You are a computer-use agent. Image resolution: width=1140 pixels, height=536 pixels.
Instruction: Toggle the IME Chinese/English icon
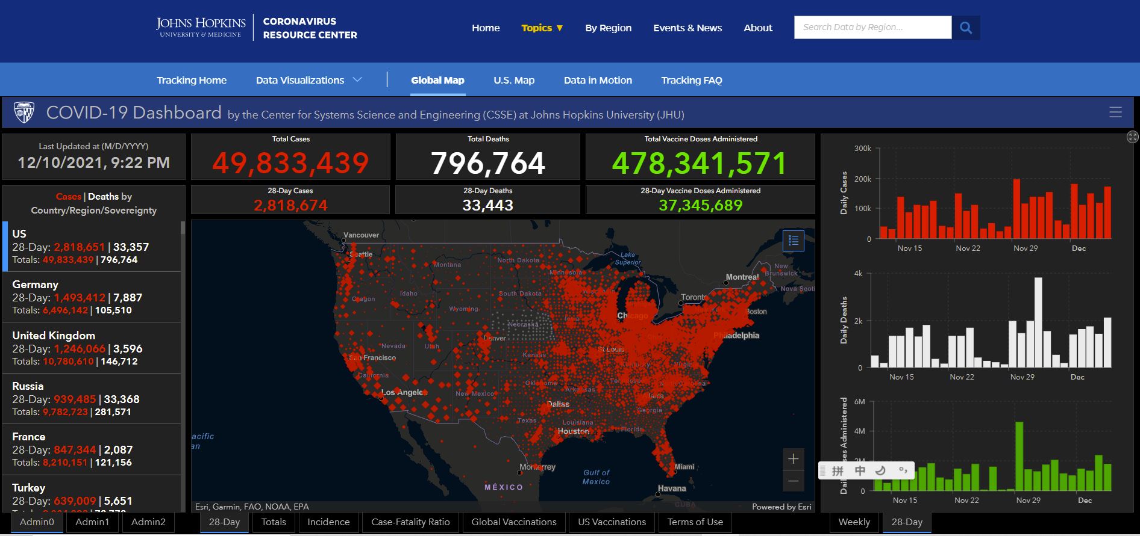860,471
